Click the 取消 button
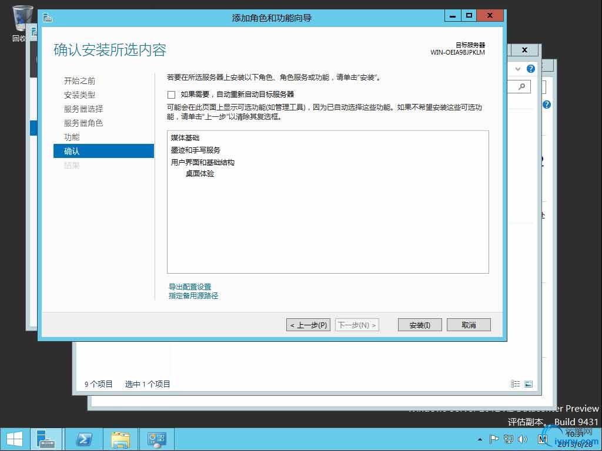 click(x=469, y=325)
